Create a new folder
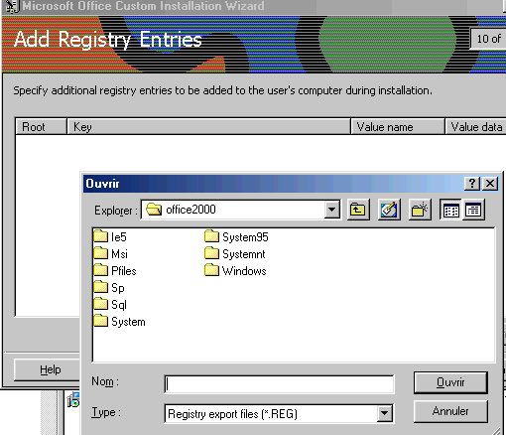 pos(420,210)
